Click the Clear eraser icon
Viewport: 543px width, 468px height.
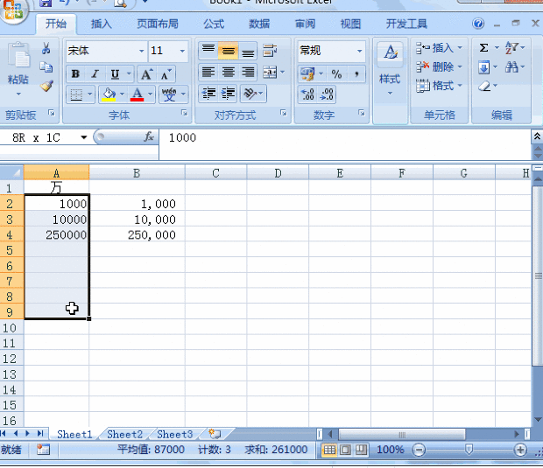pyautogui.click(x=484, y=86)
